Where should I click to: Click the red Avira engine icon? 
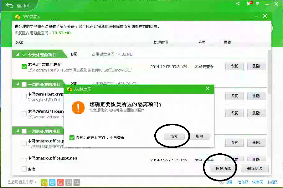(x=60, y=182)
